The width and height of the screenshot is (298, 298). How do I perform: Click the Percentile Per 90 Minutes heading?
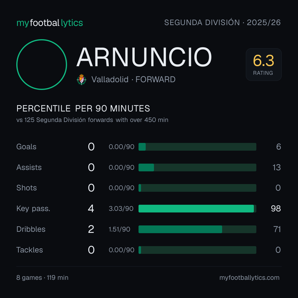[83, 108]
